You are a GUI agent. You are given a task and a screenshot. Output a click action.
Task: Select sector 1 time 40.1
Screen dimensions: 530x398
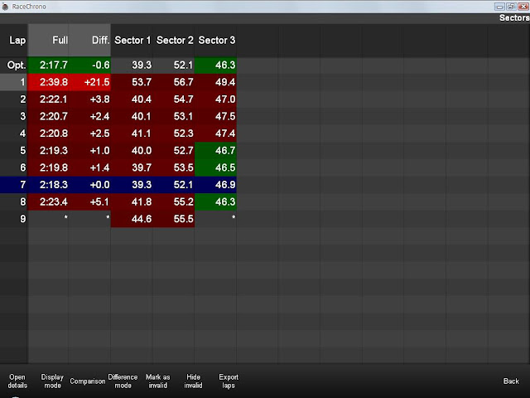coord(132,116)
